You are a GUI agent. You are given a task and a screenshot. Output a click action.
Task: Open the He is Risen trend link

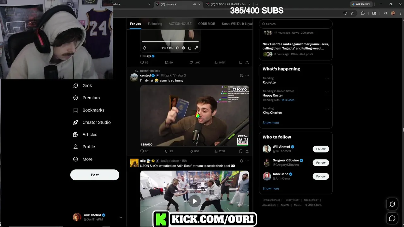[x=287, y=100]
